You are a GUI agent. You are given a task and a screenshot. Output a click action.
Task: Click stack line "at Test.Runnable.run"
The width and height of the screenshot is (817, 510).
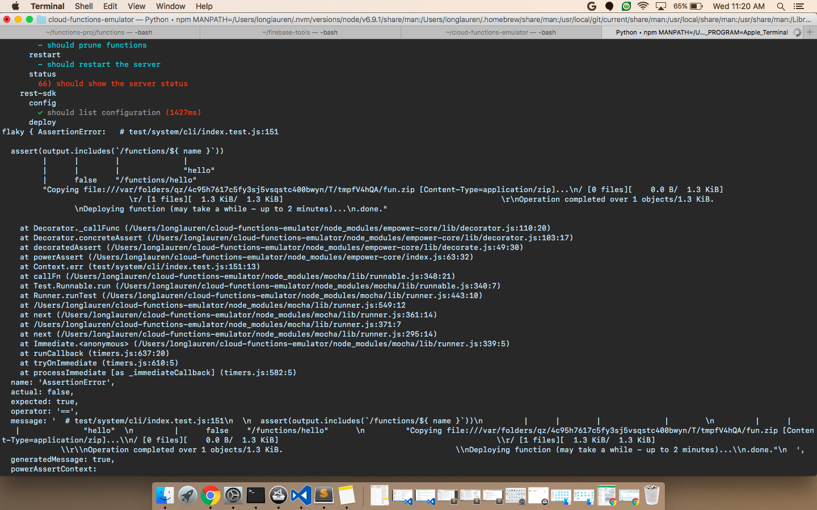tap(260, 286)
